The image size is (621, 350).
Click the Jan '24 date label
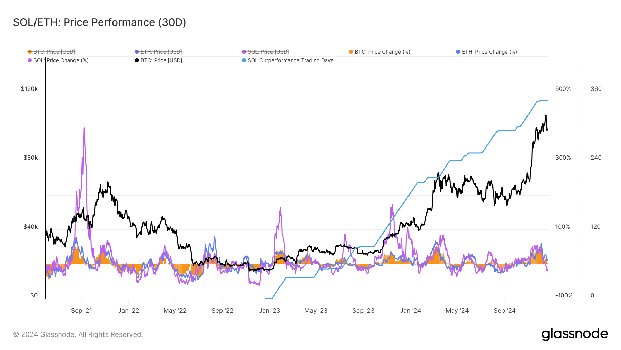[x=410, y=311]
